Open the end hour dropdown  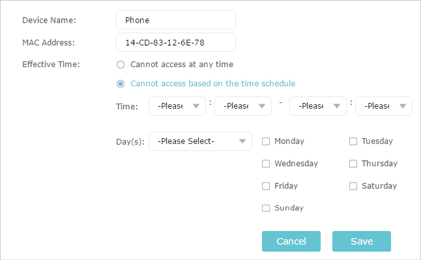(318, 106)
